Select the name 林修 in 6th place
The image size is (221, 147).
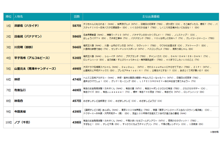click(17, 79)
